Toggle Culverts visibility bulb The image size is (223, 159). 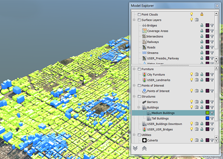[x=192, y=140]
